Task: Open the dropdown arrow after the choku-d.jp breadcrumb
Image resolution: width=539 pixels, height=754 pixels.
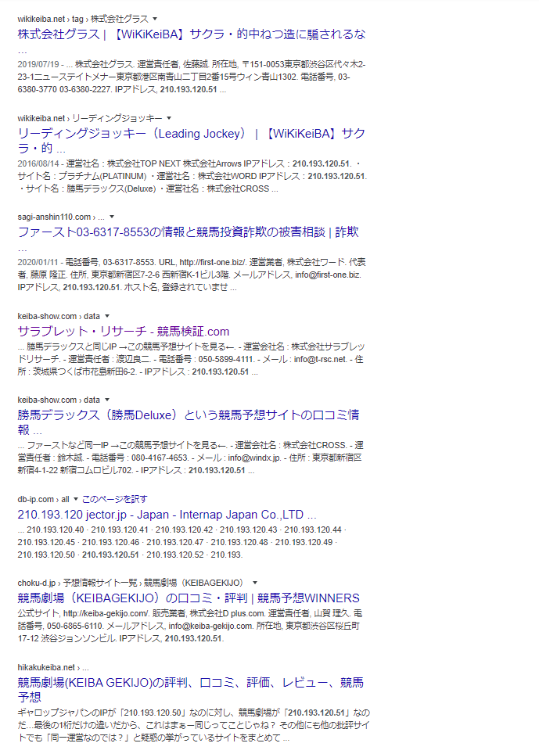Action: 255,583
